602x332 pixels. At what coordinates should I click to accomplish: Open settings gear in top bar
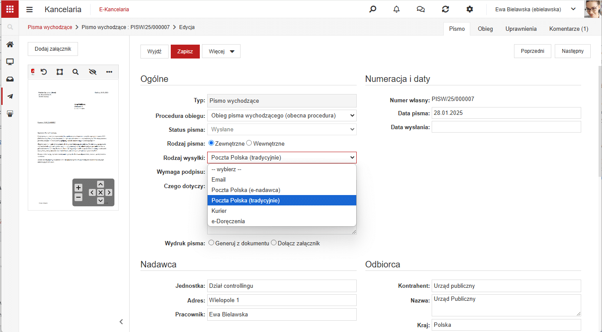[469, 9]
